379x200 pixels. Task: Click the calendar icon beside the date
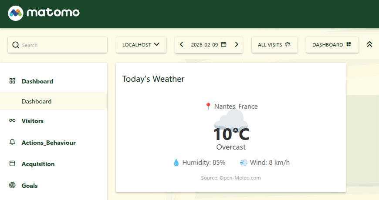(x=224, y=44)
